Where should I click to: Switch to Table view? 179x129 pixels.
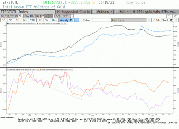(86, 20)
